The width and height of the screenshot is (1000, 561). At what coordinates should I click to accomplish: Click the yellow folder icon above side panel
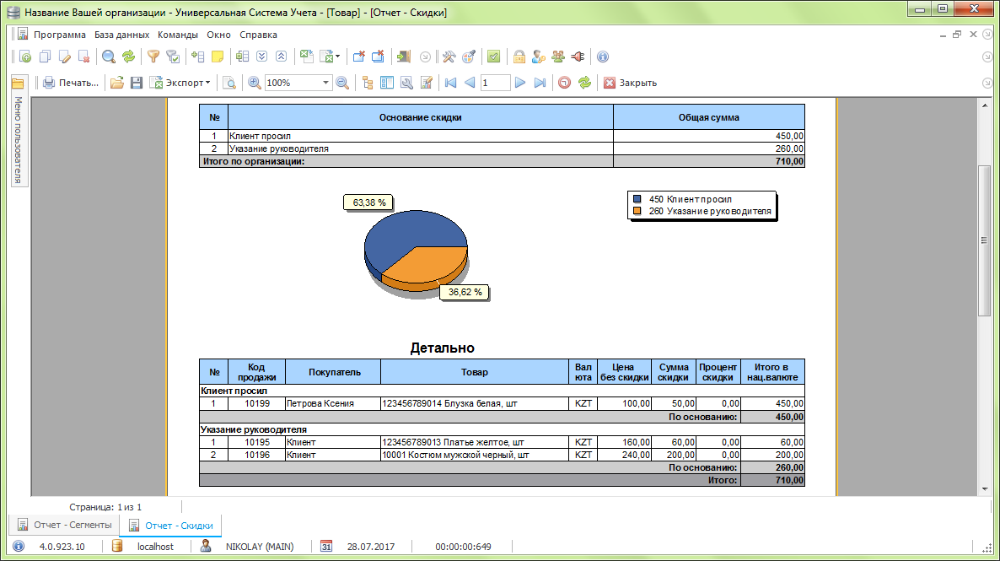click(x=18, y=84)
